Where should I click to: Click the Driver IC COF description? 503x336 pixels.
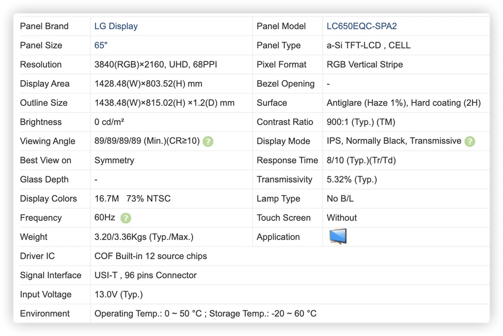point(150,256)
